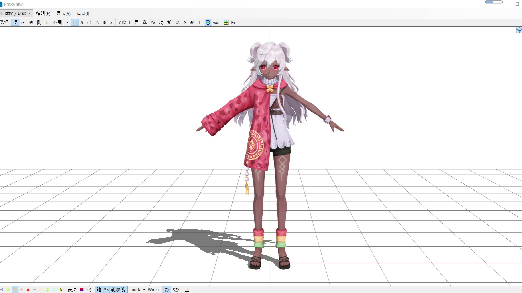Toggle the 影 shadow display
This screenshot has width=522, height=293.
(167, 290)
